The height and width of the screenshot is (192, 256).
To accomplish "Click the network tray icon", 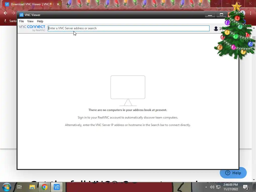I will 218,187.
